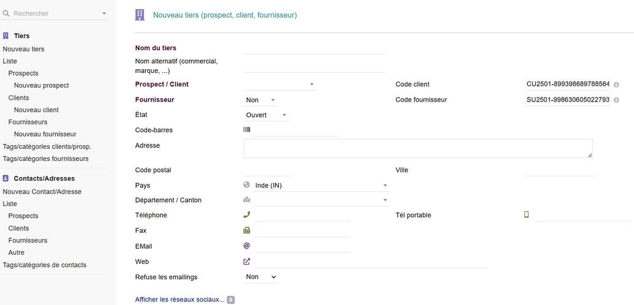Image resolution: width=634 pixels, height=305 pixels.
Task: Open the Fournisseur dropdown set to Non
Action: click(x=261, y=100)
